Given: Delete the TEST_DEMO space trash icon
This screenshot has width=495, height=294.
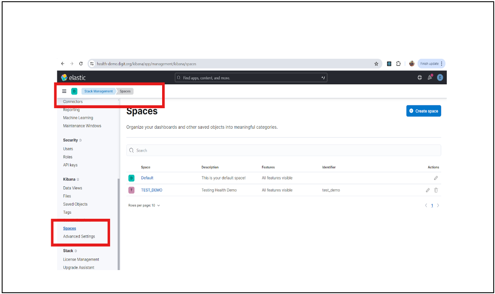Looking at the screenshot, I should click(436, 190).
